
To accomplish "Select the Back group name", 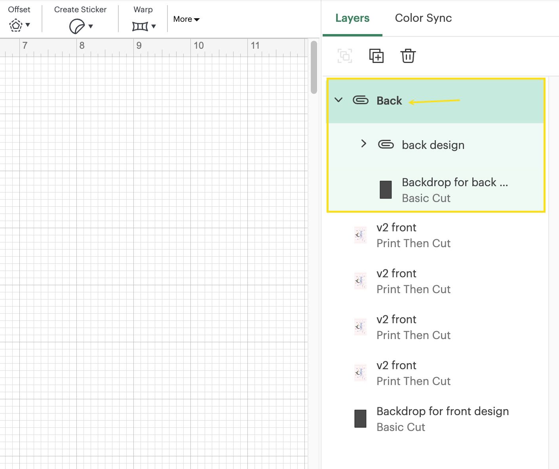I will (x=389, y=101).
